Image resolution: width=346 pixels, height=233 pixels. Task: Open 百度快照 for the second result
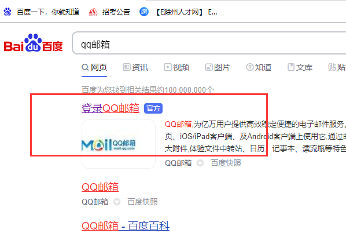[x=142, y=202]
